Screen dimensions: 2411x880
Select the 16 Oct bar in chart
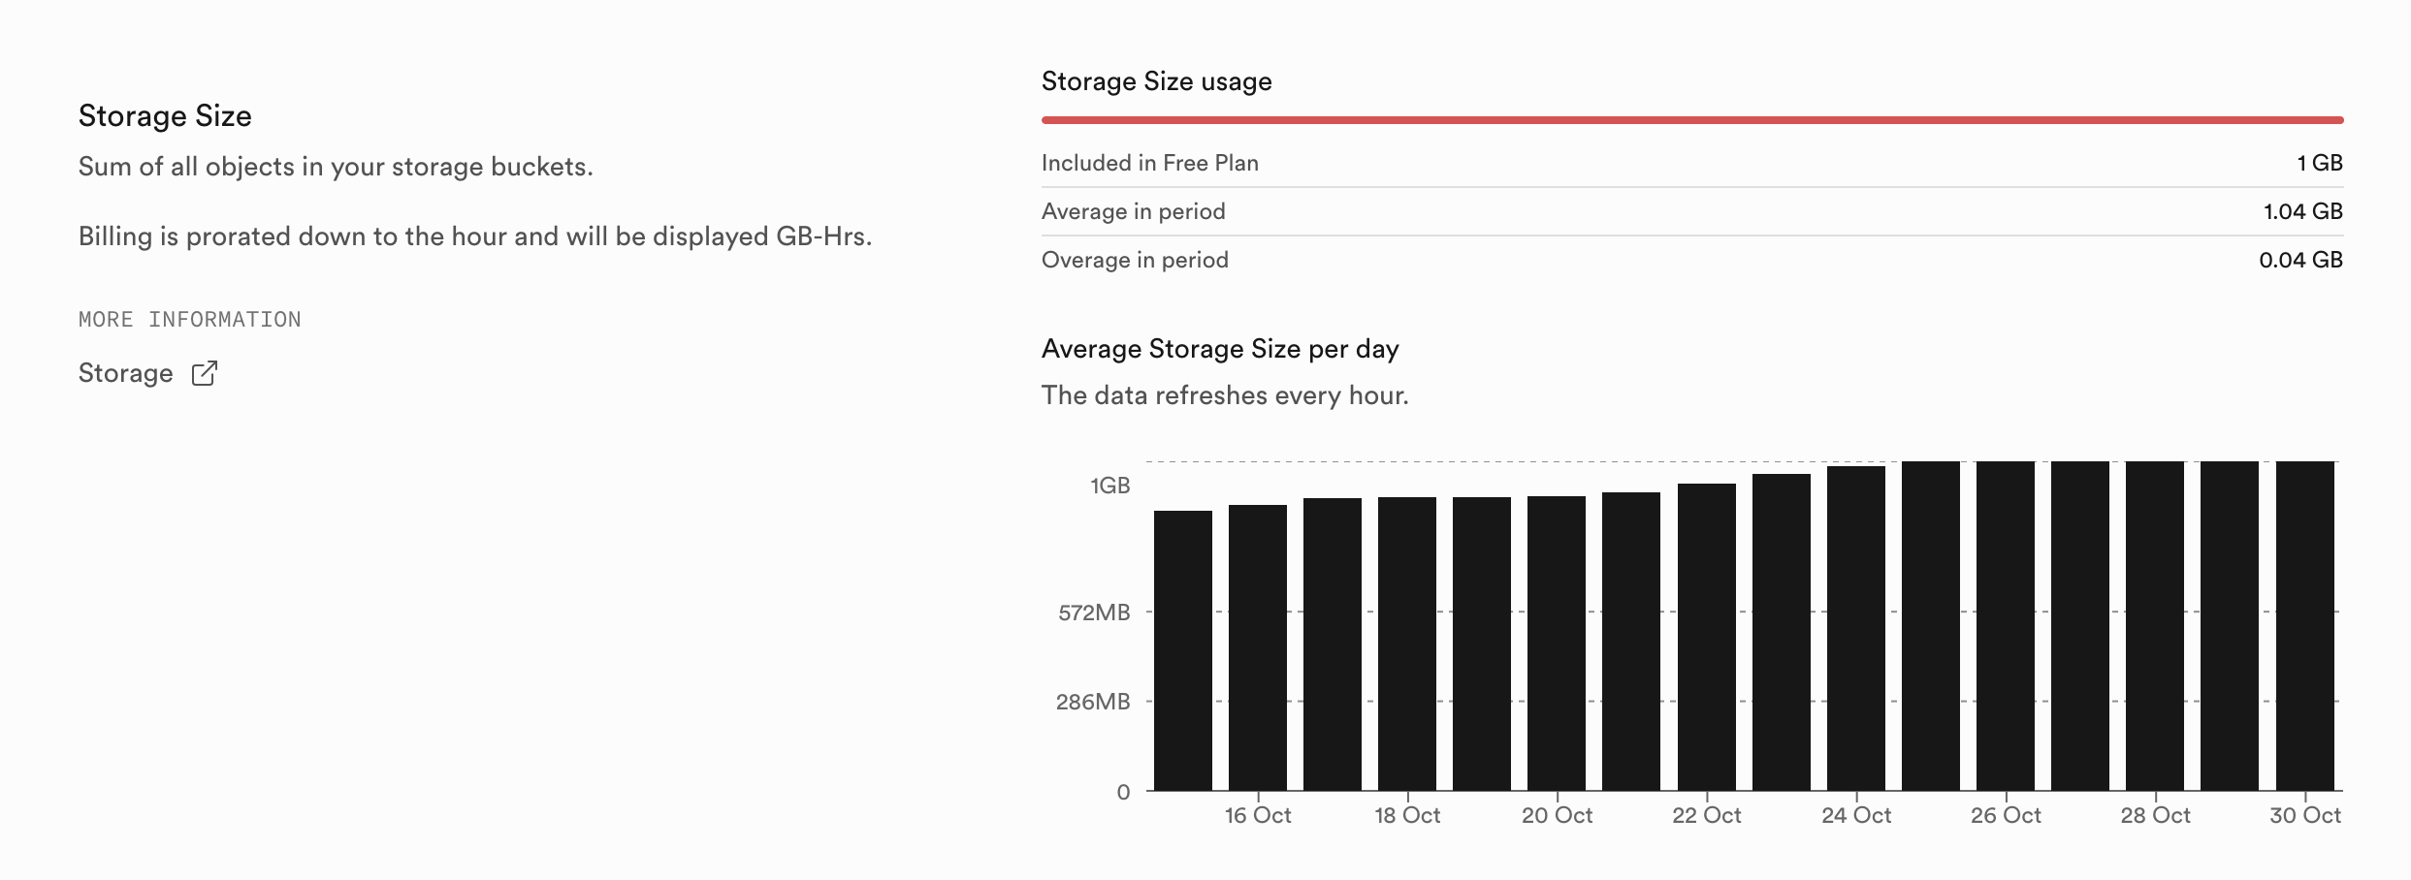(x=1258, y=647)
